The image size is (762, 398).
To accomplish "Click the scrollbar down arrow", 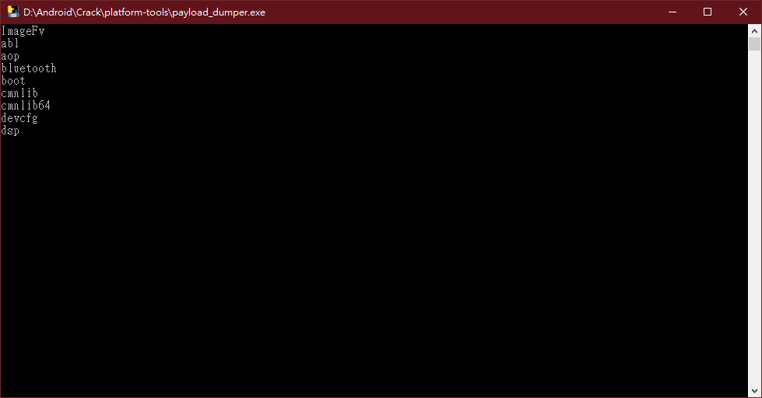I will (x=754, y=391).
